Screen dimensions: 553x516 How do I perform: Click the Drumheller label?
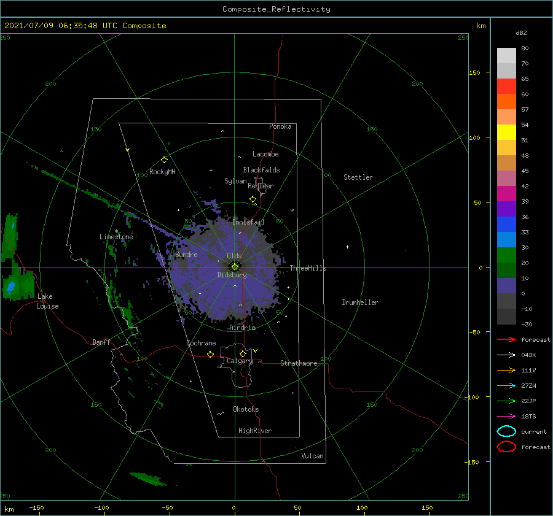click(x=360, y=302)
